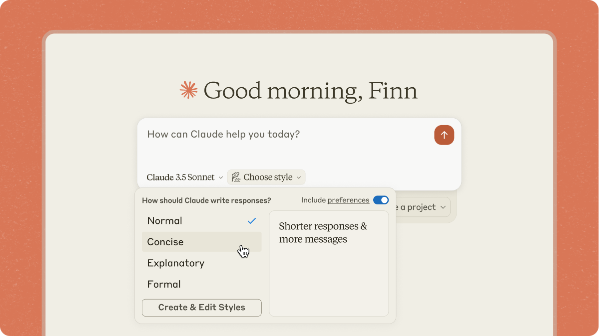Choose the Concise style option

coord(165,242)
